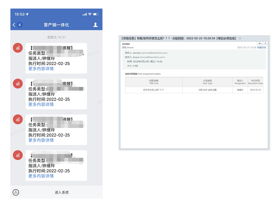
Task: Open the dropdown arrow next to the reply icon
Action: [265, 43]
